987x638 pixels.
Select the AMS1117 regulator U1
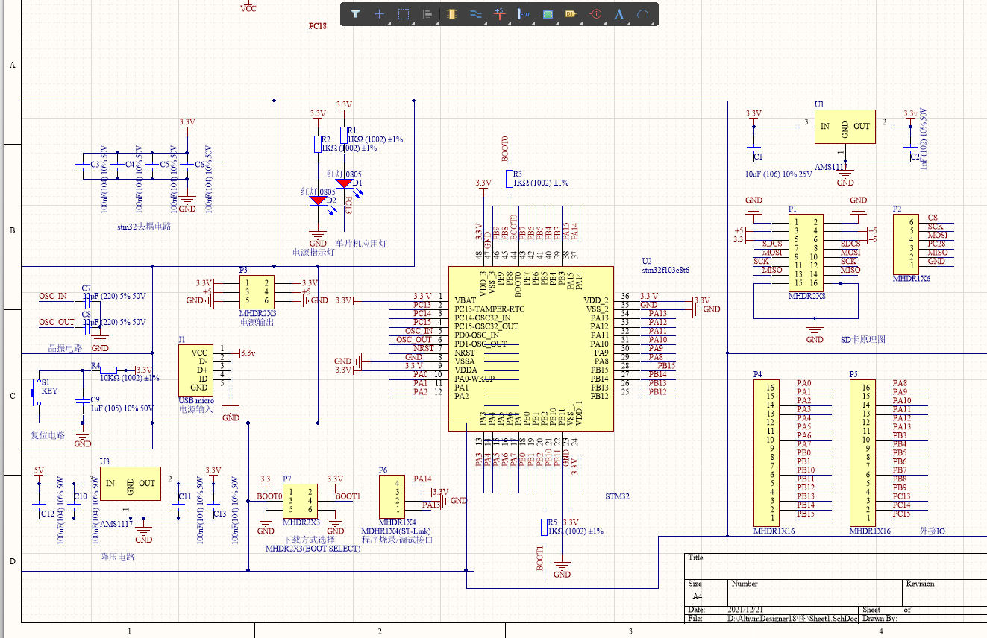coord(845,126)
